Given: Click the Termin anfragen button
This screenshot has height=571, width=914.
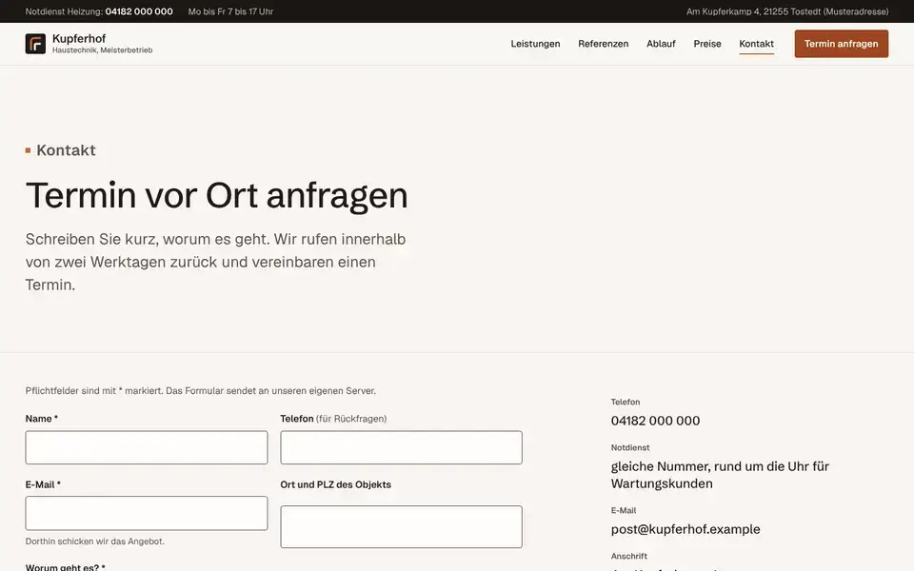Looking at the screenshot, I should pyautogui.click(x=841, y=44).
